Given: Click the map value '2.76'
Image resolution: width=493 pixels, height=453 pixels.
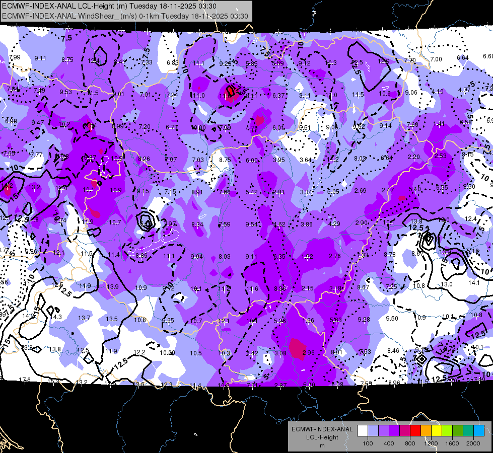Looking at the screenshot, I should coord(334,256).
